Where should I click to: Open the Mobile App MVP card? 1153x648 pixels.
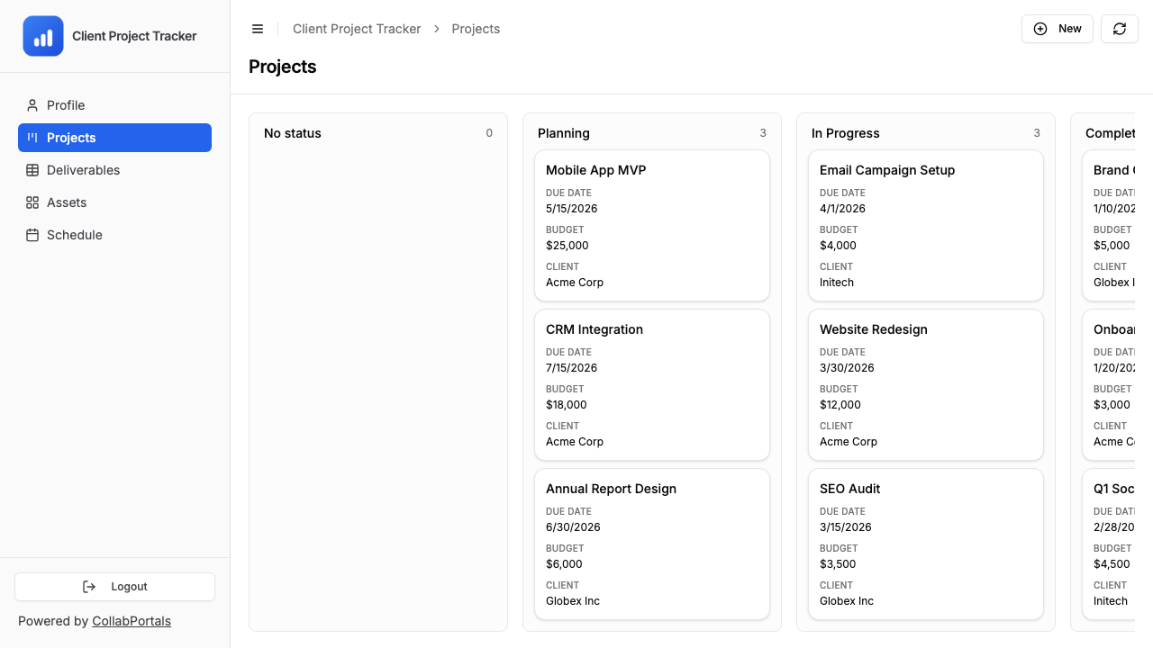(652, 226)
